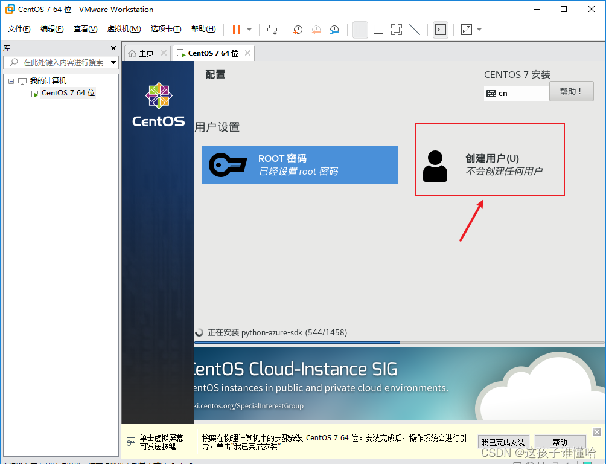Open the console view icon
The height and width of the screenshot is (464, 606).
pos(441,30)
